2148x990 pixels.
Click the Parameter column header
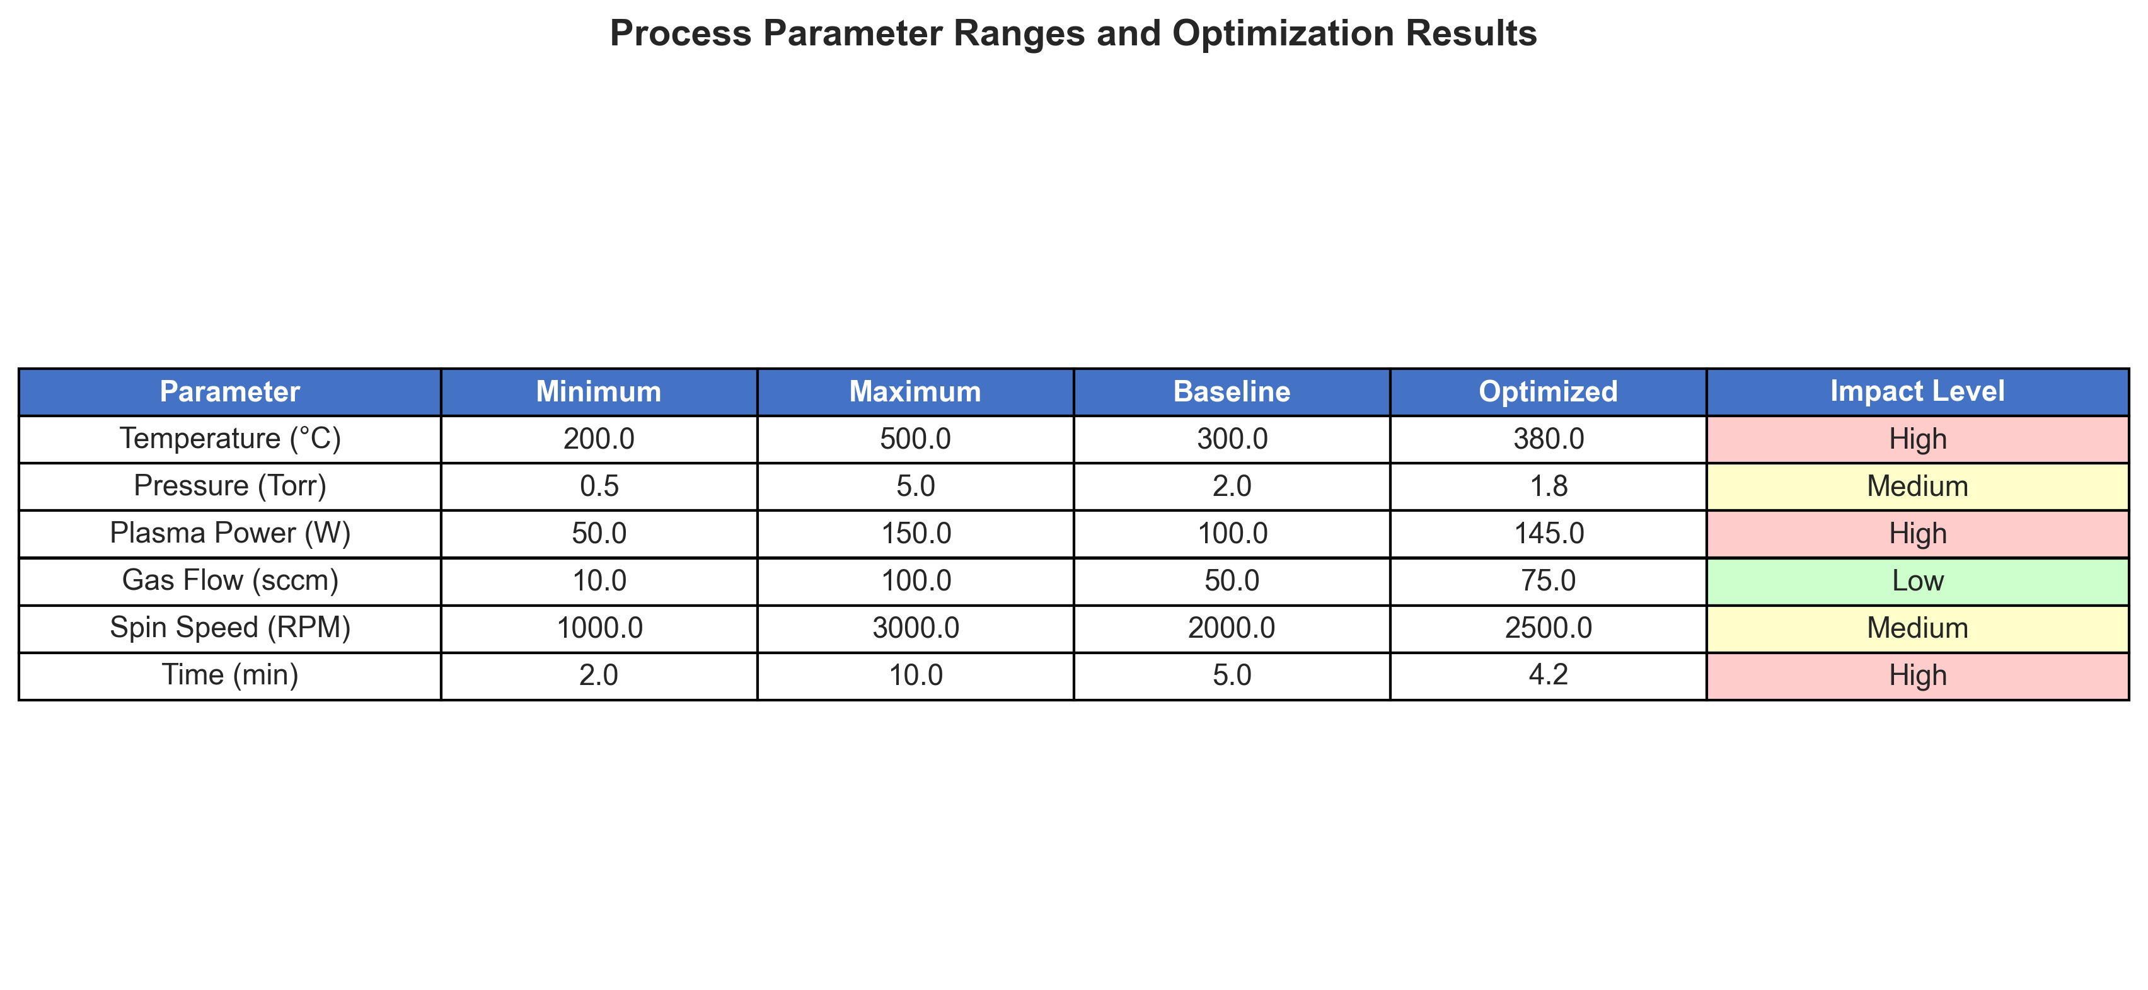pyautogui.click(x=229, y=392)
